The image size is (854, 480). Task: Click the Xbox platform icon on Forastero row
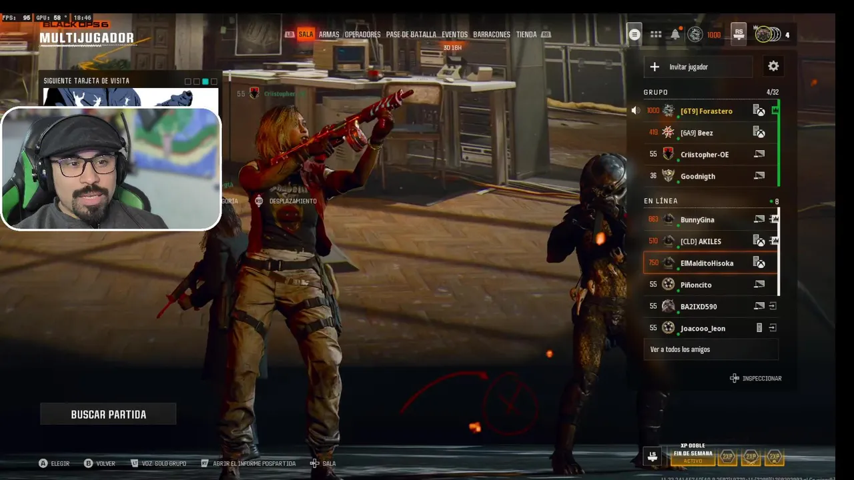(759, 111)
